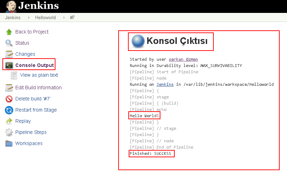Click the Console Output terminal icon
The image size is (287, 189).
click(9, 65)
